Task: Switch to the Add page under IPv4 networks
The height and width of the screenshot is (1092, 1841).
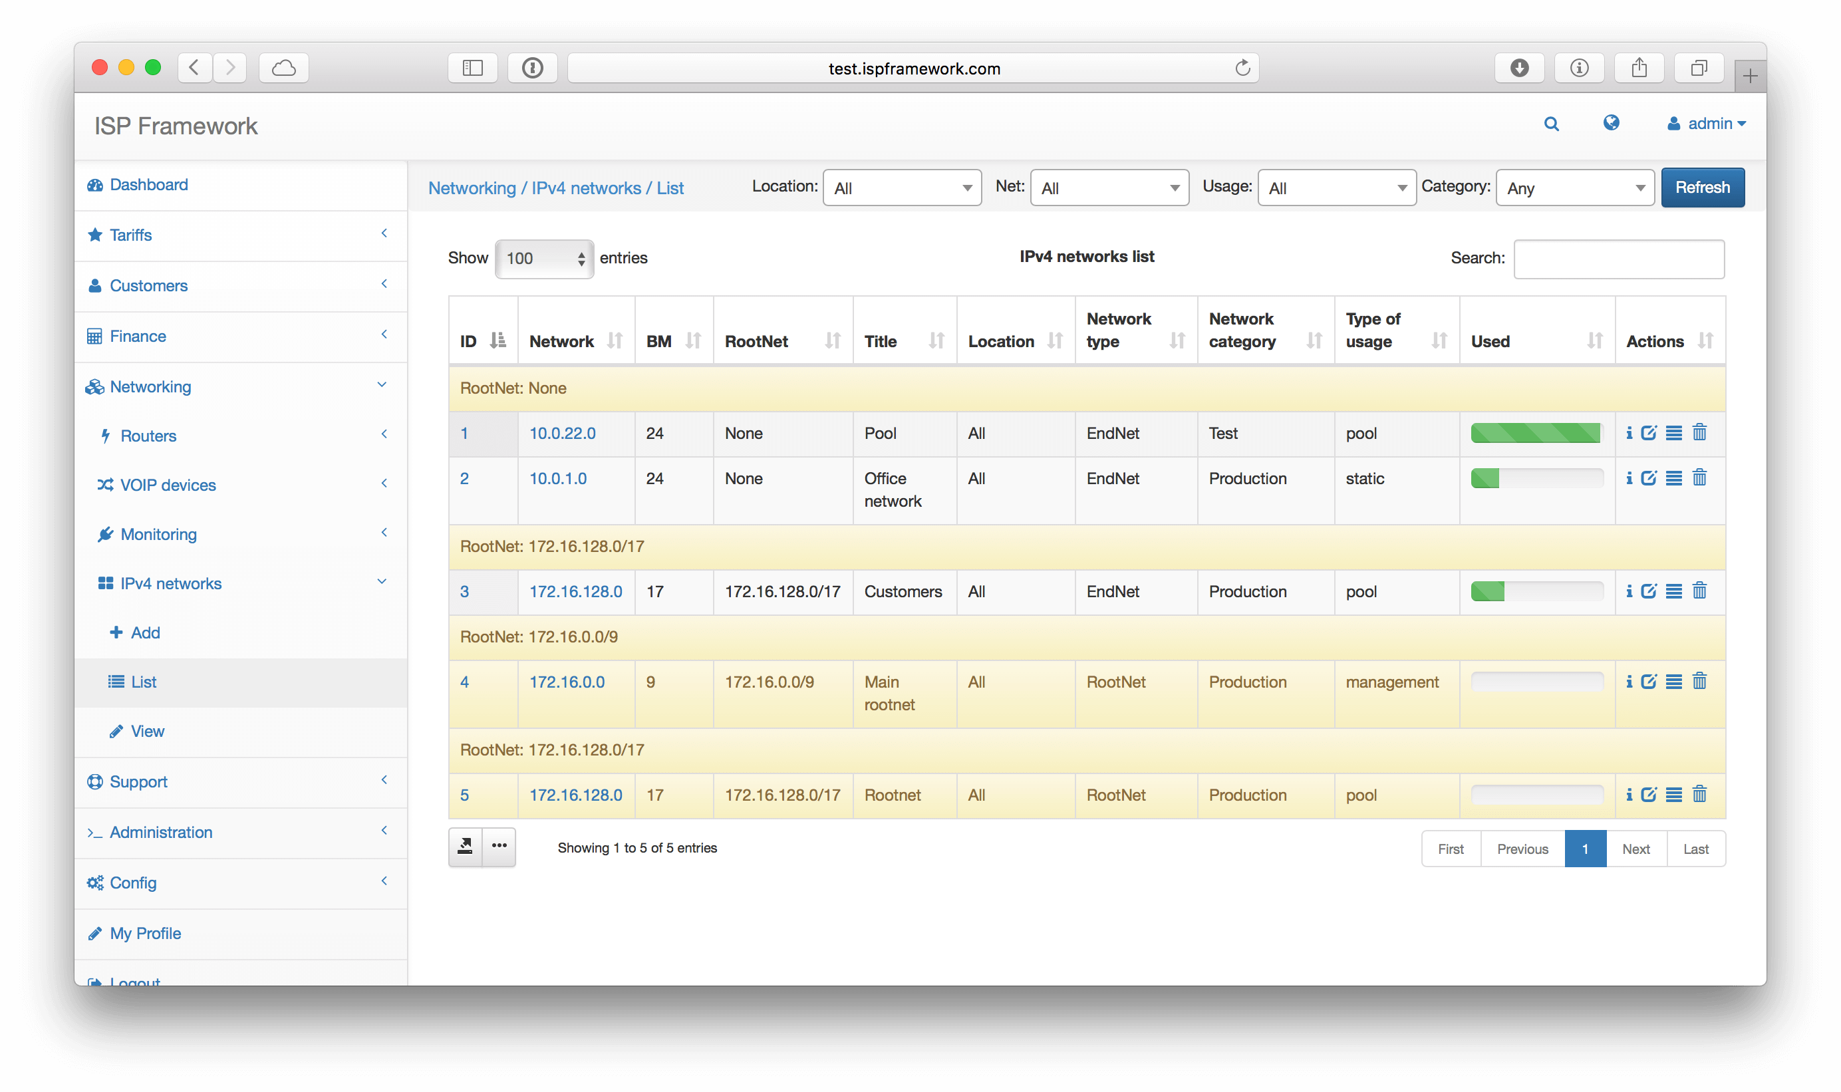Action: pyautogui.click(x=144, y=632)
